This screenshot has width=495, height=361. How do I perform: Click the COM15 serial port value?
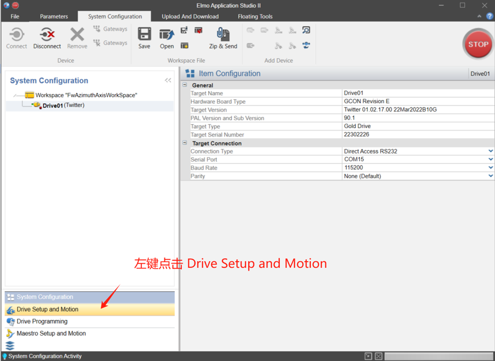tap(354, 159)
